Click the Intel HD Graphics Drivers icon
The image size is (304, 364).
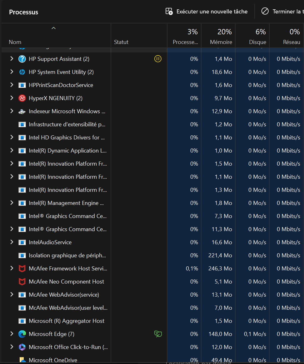(x=22, y=138)
